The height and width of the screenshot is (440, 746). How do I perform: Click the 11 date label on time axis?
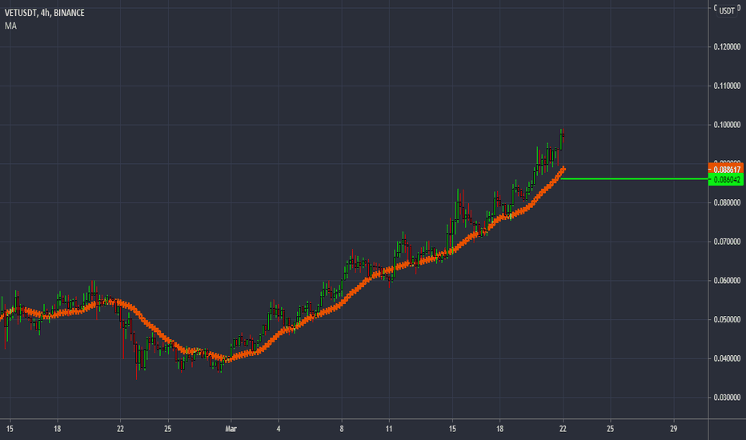click(x=389, y=429)
